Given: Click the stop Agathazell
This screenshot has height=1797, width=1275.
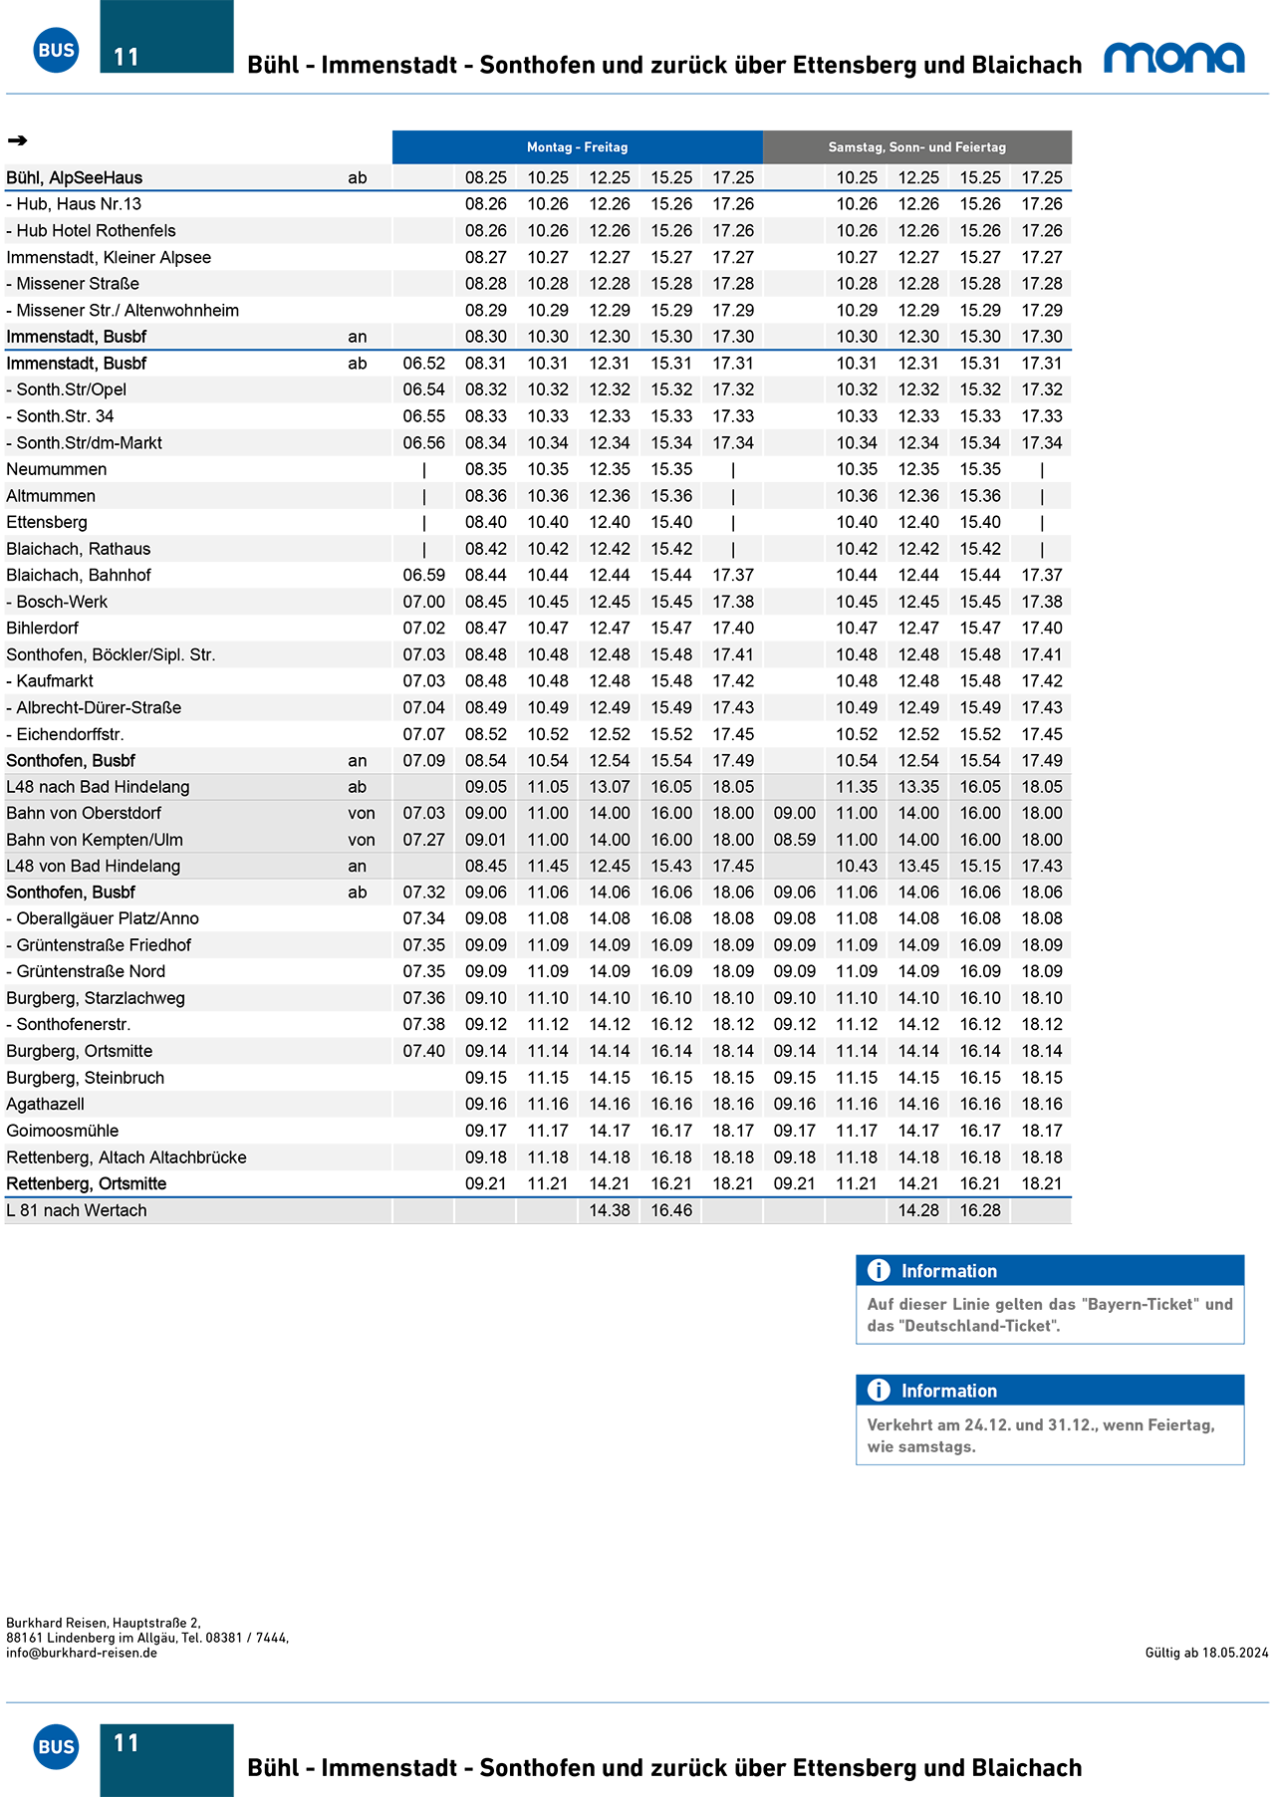Looking at the screenshot, I should point(46,1104).
